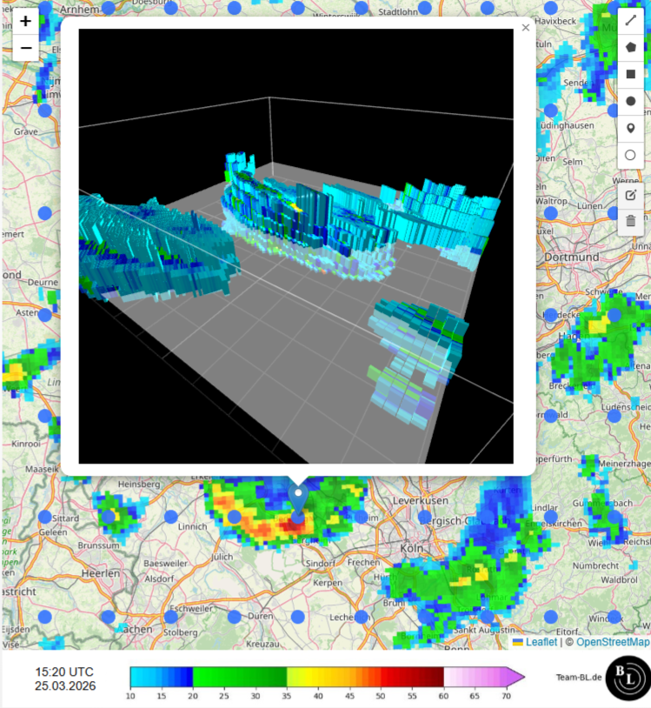Image resolution: width=651 pixels, height=708 pixels.
Task: Select the draw polygon tool
Action: 631,47
